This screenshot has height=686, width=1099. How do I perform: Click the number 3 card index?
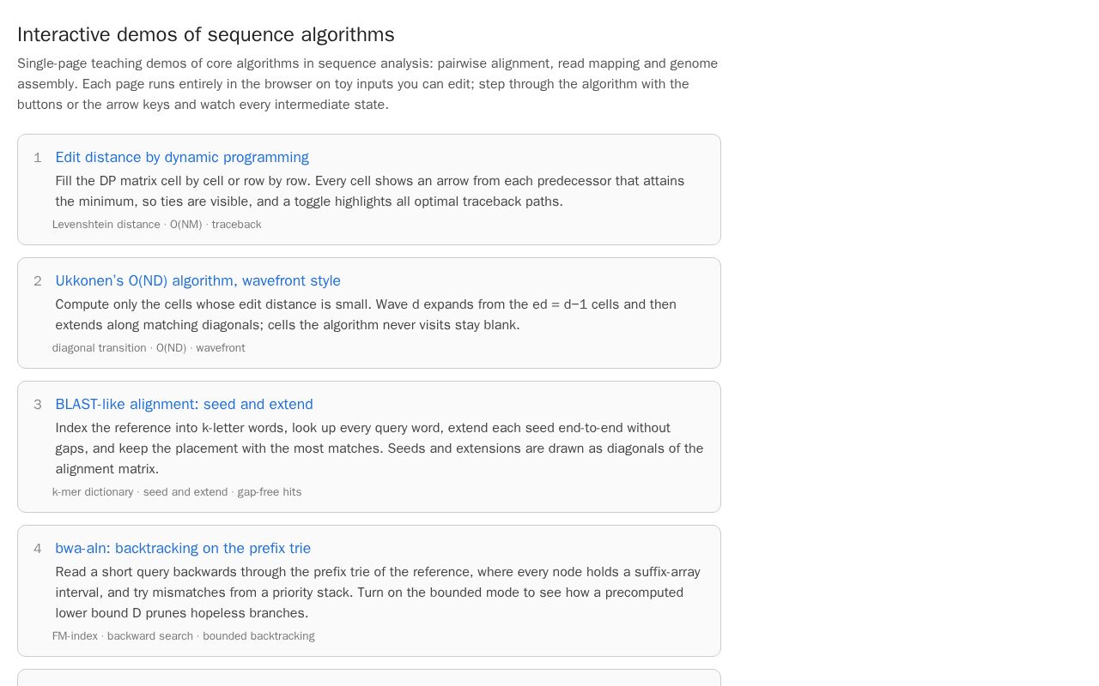coord(38,405)
